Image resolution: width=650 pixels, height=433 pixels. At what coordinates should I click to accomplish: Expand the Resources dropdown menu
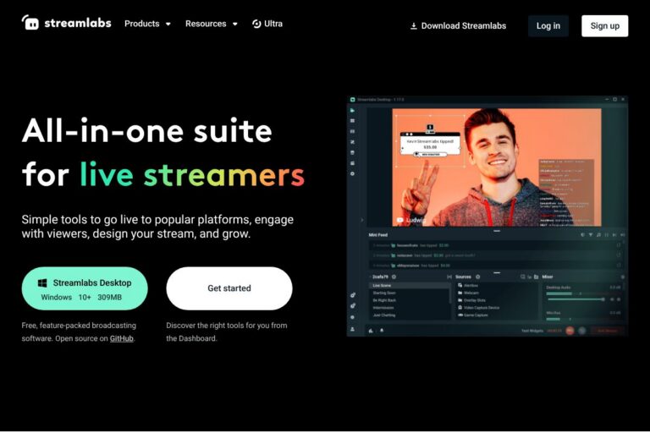click(x=211, y=25)
